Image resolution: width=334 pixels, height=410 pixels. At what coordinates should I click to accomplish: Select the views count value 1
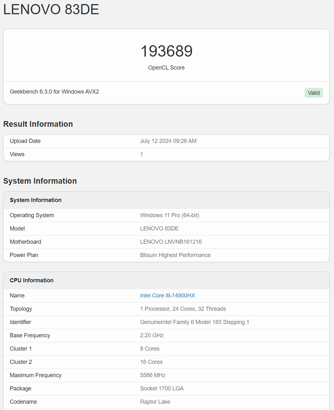tap(142, 154)
